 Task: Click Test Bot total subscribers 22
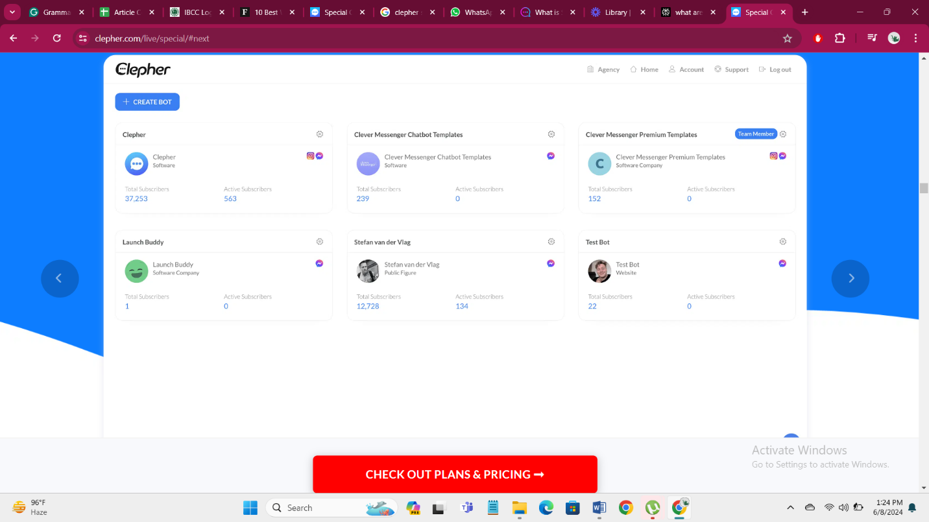tap(592, 306)
